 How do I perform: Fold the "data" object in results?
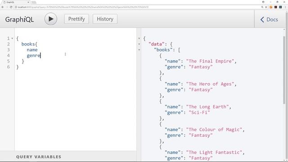pyautogui.click(x=139, y=44)
